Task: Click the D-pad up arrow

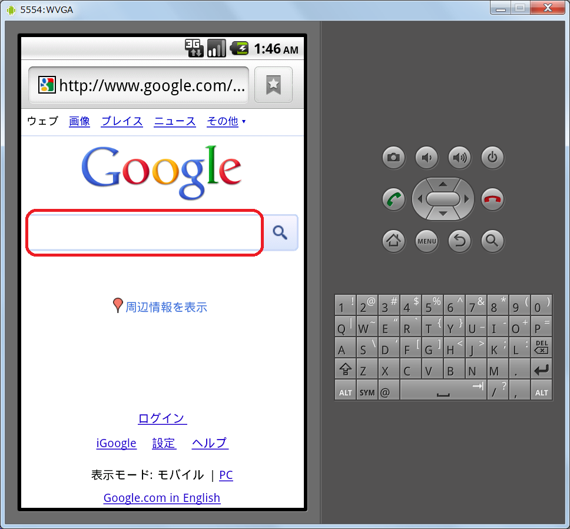Action: 443,184
